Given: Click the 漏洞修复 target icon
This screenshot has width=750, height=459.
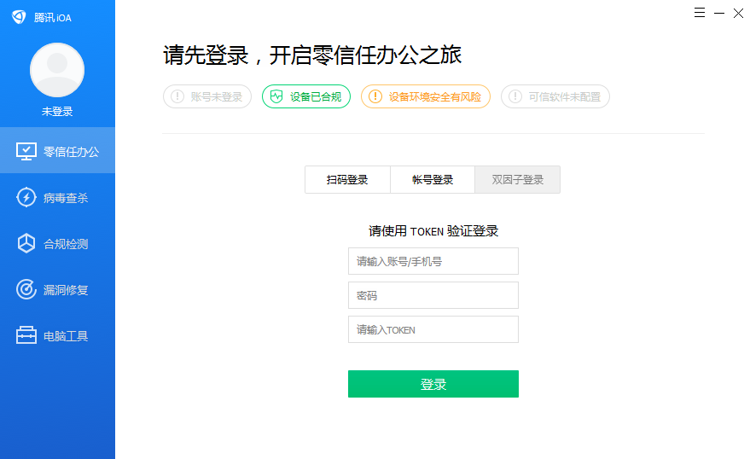Looking at the screenshot, I should point(26,289).
